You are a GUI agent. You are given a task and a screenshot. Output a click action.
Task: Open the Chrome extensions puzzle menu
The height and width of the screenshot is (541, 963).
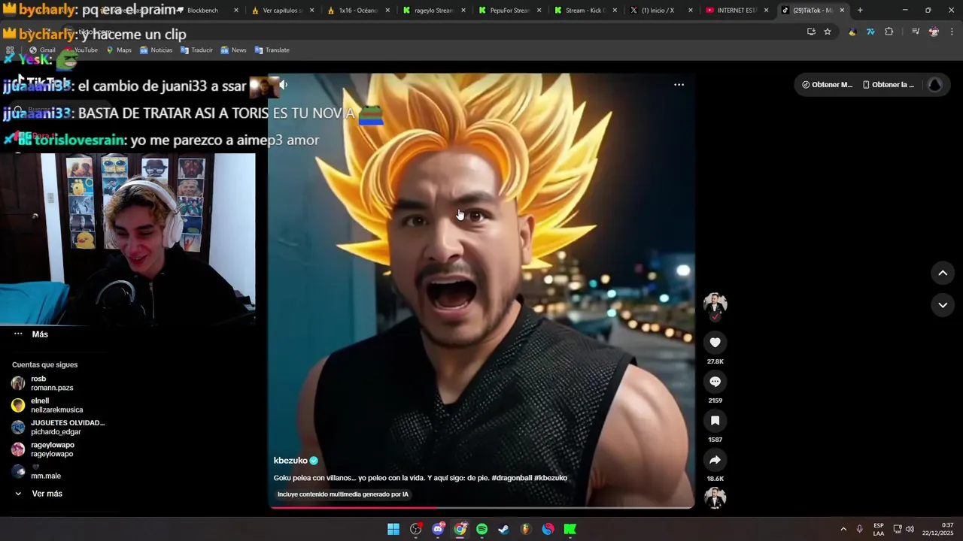889,32
